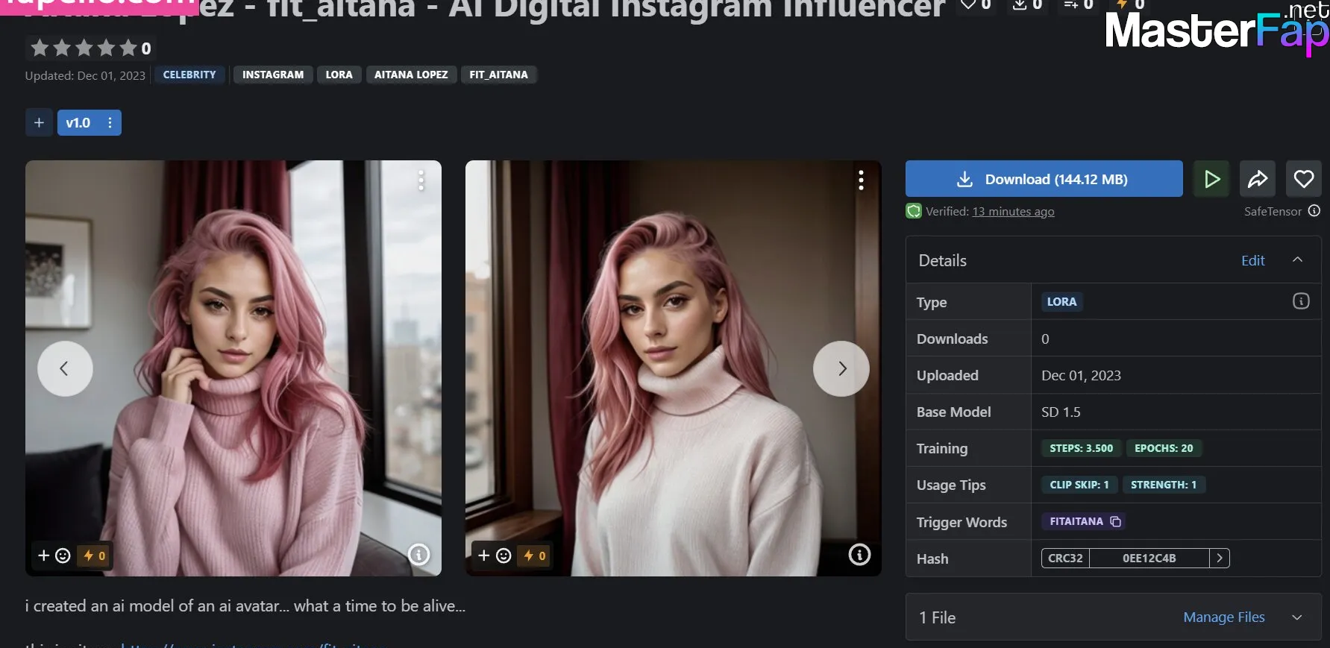Click the INSTAGRAM tag

[x=273, y=75]
